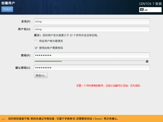Click the CENTOS 7 安装 header text

coord(150,4)
